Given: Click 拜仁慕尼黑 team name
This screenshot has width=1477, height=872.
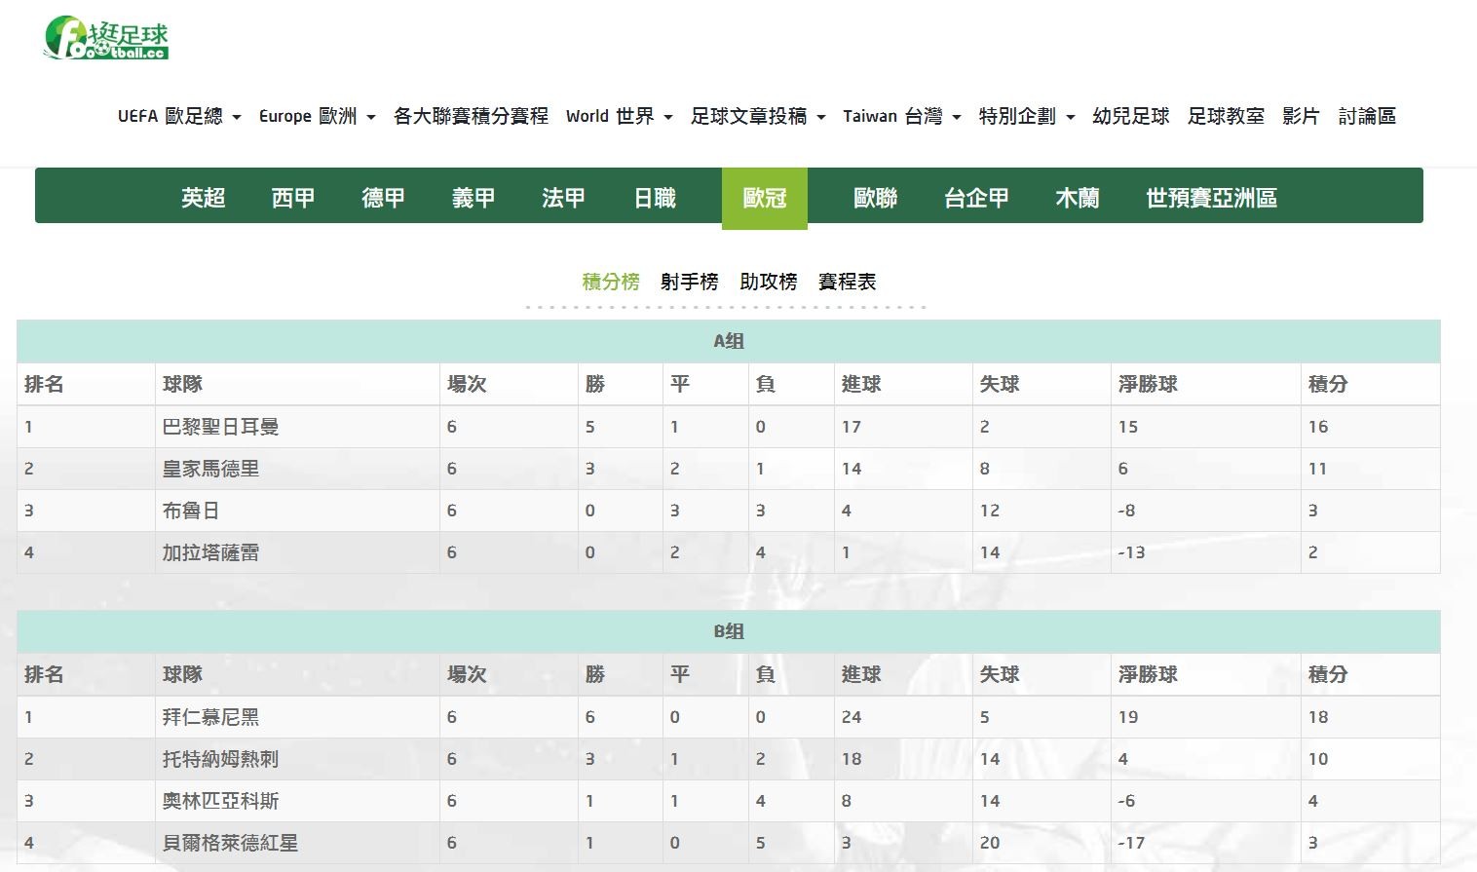Looking at the screenshot, I should click(211, 717).
